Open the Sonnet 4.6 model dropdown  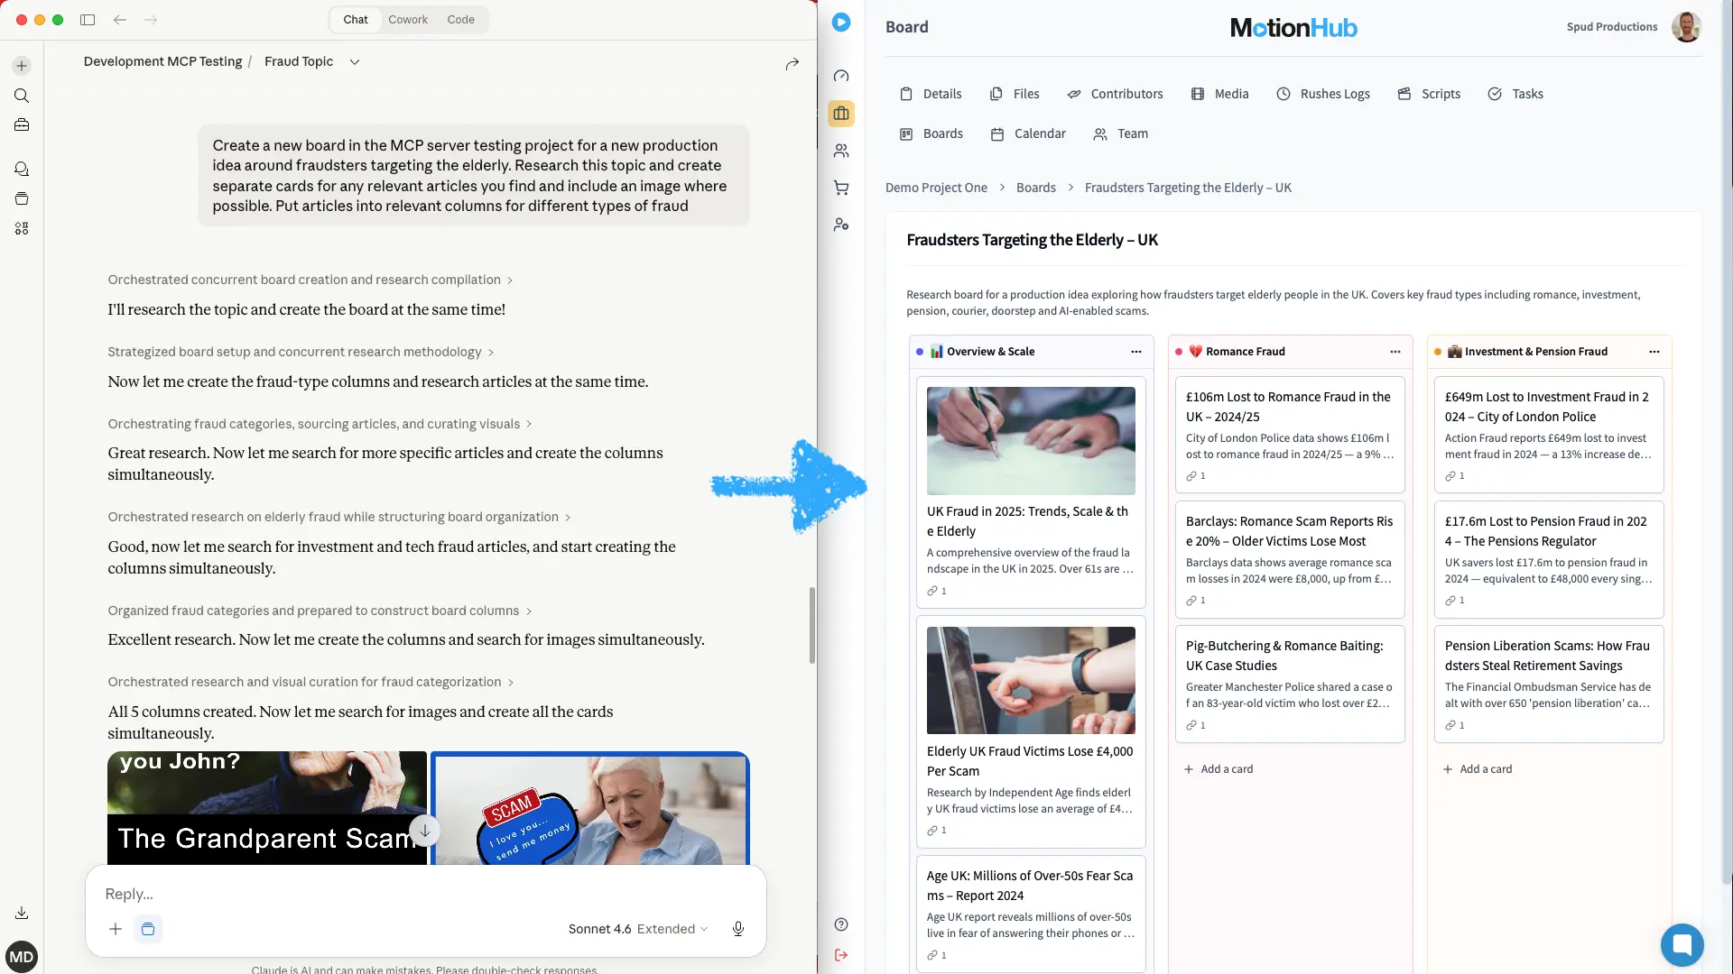point(637,928)
